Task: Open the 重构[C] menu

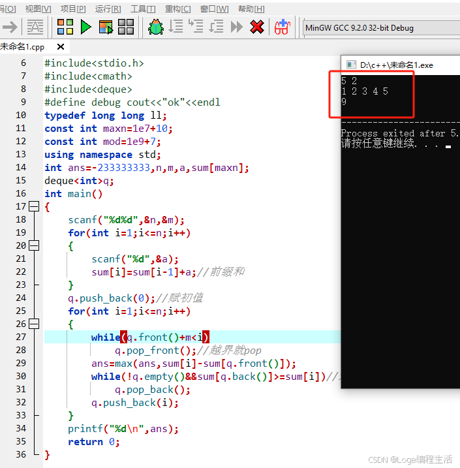Action: [x=177, y=9]
